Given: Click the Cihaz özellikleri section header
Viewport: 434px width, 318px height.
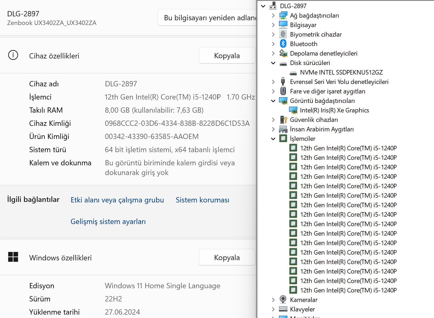Looking at the screenshot, I should [x=54, y=56].
